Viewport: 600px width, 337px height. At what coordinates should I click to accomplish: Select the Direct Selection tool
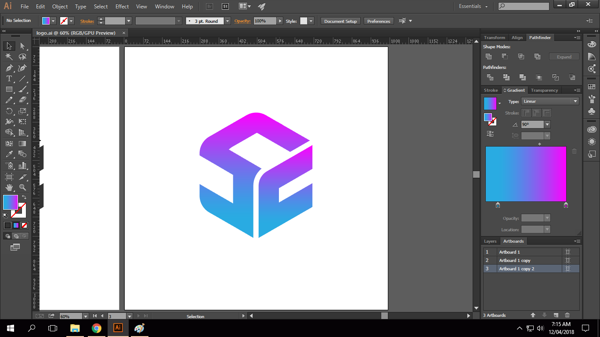click(x=22, y=46)
